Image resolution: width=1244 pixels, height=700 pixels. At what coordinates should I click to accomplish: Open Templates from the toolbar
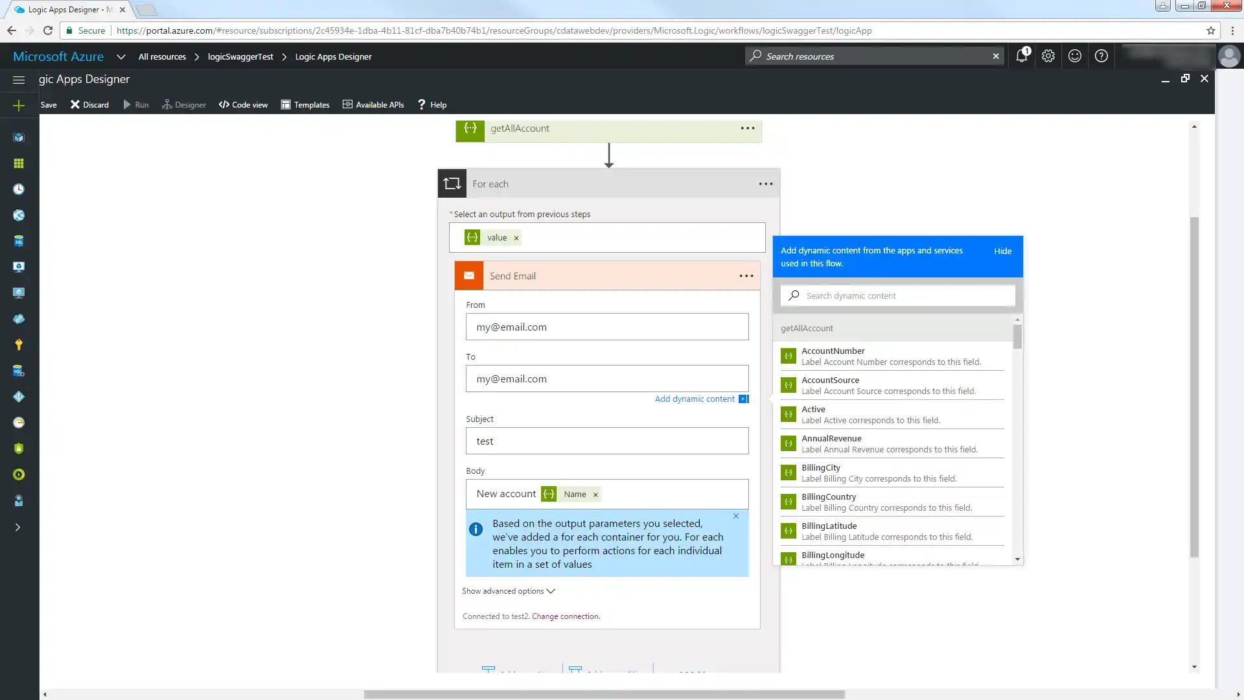(305, 104)
